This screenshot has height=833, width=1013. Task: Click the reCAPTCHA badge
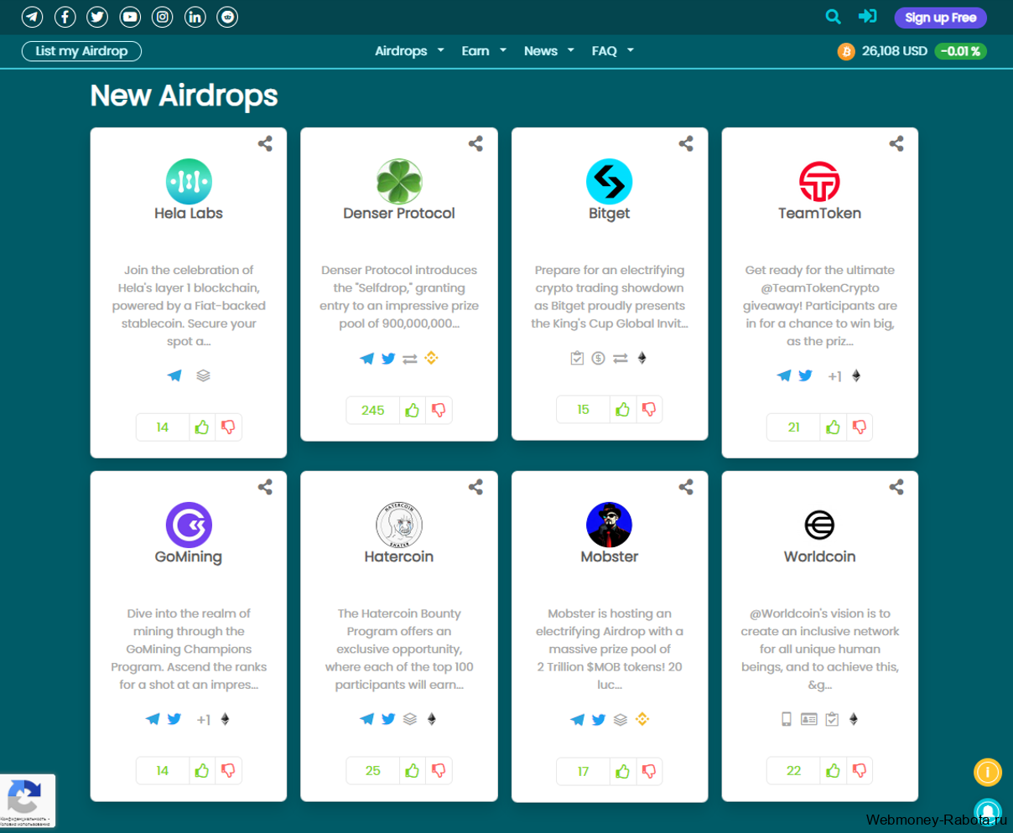[x=28, y=800]
